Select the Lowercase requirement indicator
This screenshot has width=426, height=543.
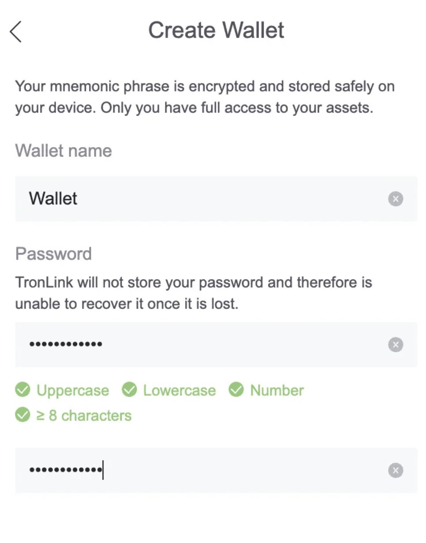[179, 390]
